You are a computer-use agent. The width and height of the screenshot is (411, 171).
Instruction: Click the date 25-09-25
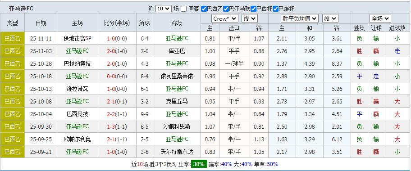[41, 139]
